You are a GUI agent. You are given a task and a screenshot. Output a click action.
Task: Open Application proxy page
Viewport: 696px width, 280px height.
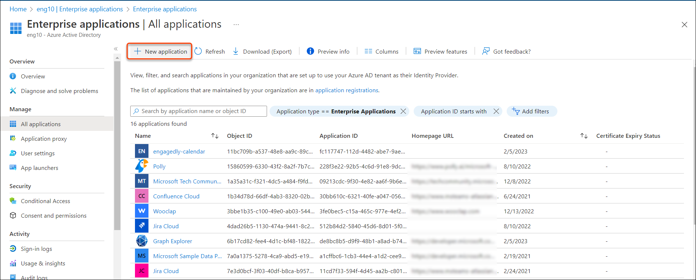(44, 139)
